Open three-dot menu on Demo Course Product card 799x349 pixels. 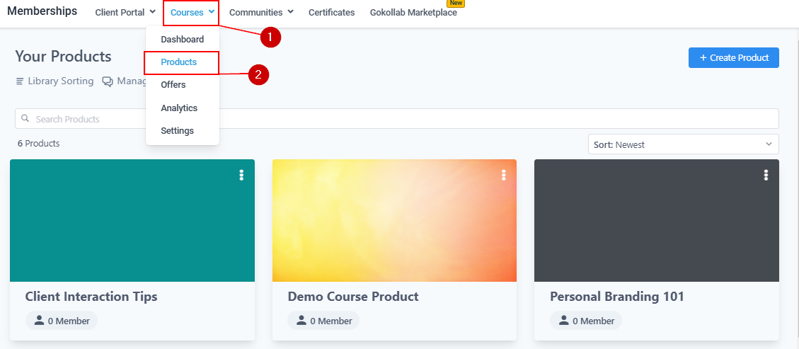point(504,175)
